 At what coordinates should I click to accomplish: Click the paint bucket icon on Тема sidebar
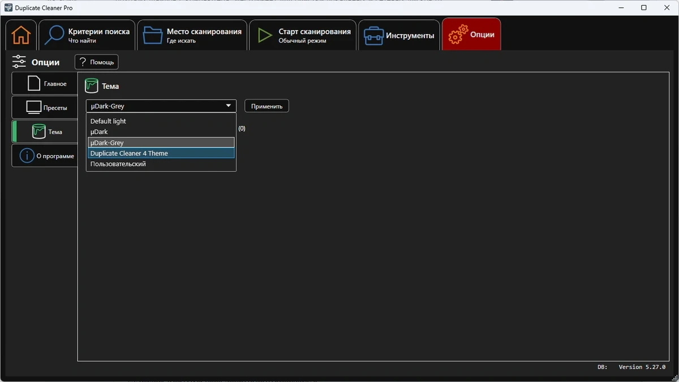[38, 131]
